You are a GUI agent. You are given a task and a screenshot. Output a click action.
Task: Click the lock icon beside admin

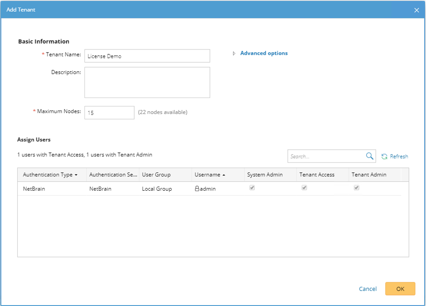(197, 188)
